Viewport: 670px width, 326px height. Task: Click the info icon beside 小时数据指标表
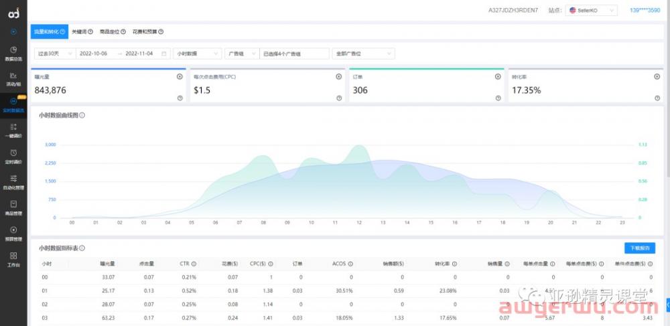click(82, 248)
